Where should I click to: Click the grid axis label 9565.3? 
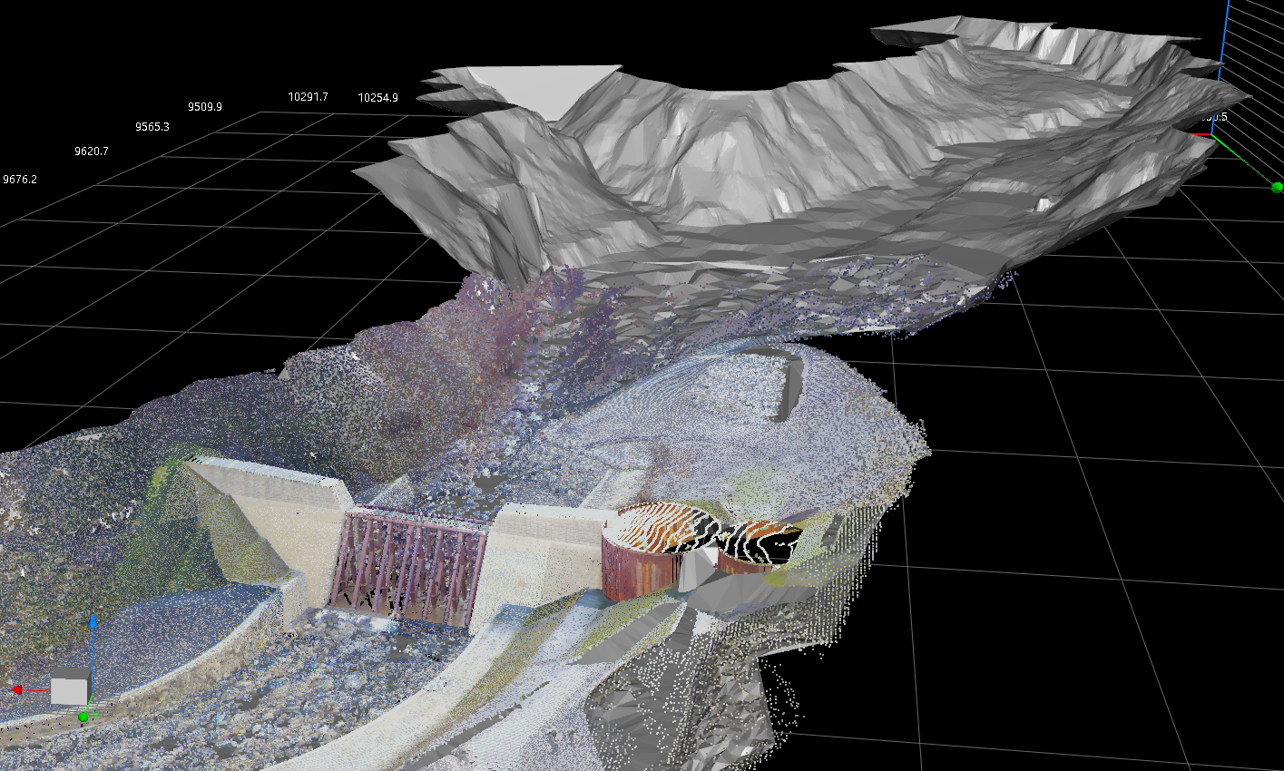[152, 127]
